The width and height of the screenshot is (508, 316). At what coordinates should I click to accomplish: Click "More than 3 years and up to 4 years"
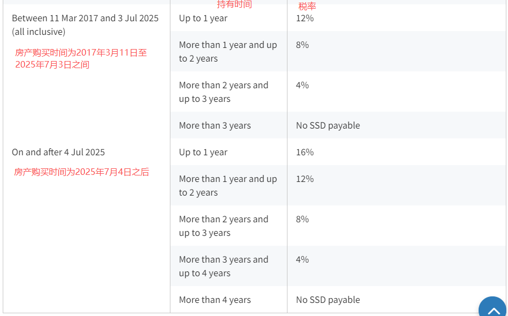223,266
